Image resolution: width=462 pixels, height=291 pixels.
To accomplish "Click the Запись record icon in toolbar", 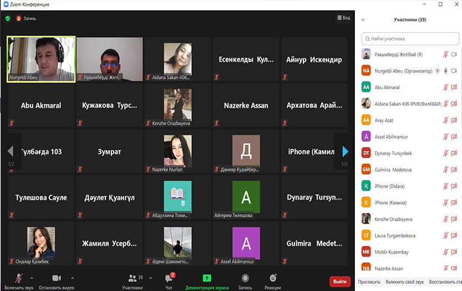I will (x=245, y=278).
